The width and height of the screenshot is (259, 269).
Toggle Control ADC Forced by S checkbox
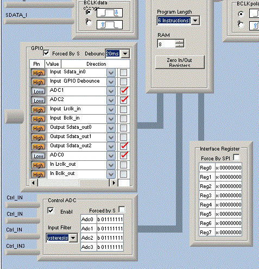click(x=122, y=210)
